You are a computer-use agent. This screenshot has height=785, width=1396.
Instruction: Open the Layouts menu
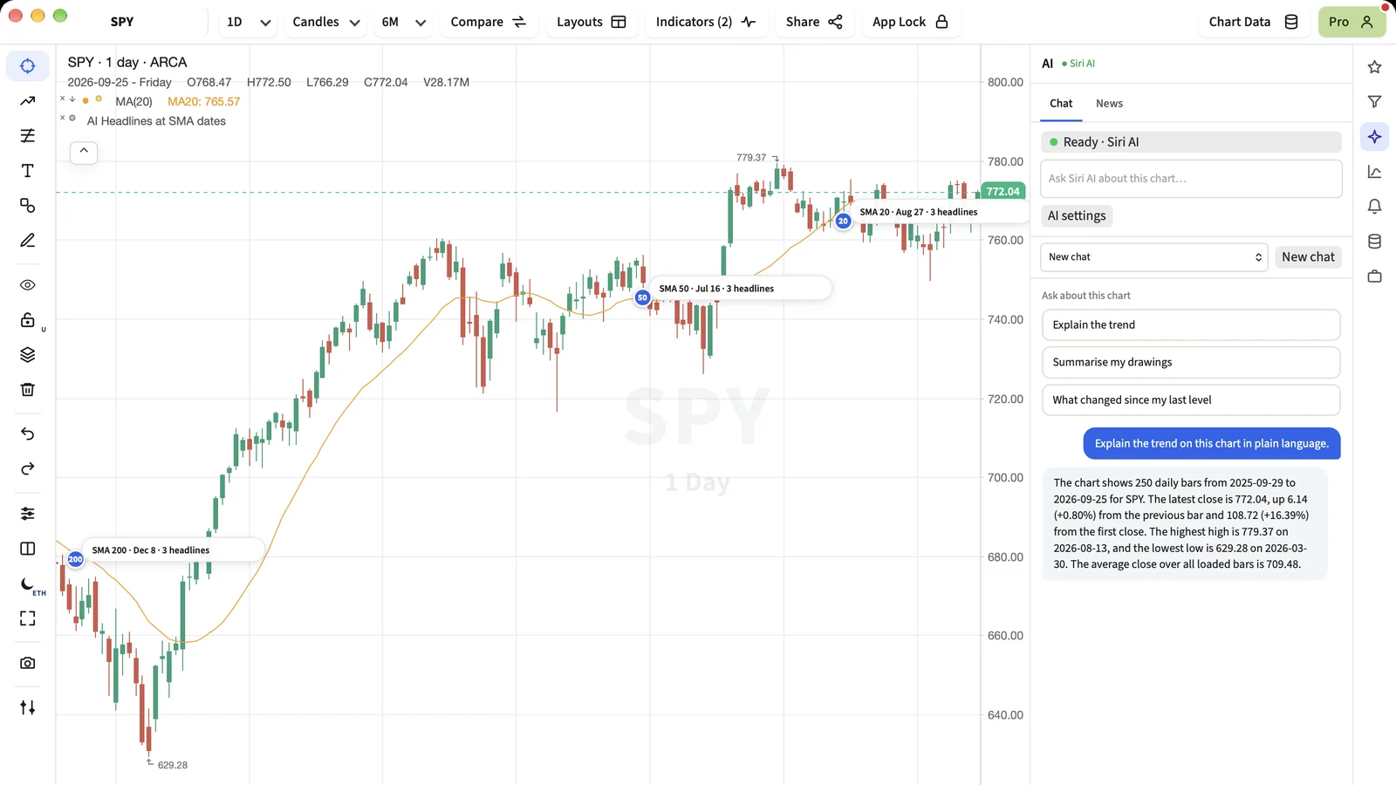coord(591,22)
